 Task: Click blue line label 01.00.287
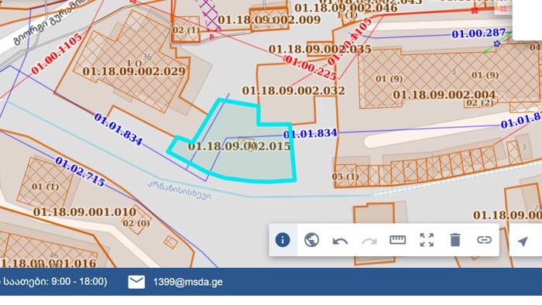pyautogui.click(x=479, y=33)
